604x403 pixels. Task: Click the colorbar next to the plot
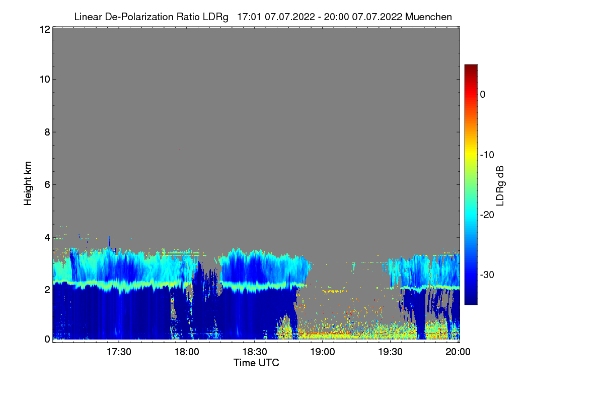point(471,184)
